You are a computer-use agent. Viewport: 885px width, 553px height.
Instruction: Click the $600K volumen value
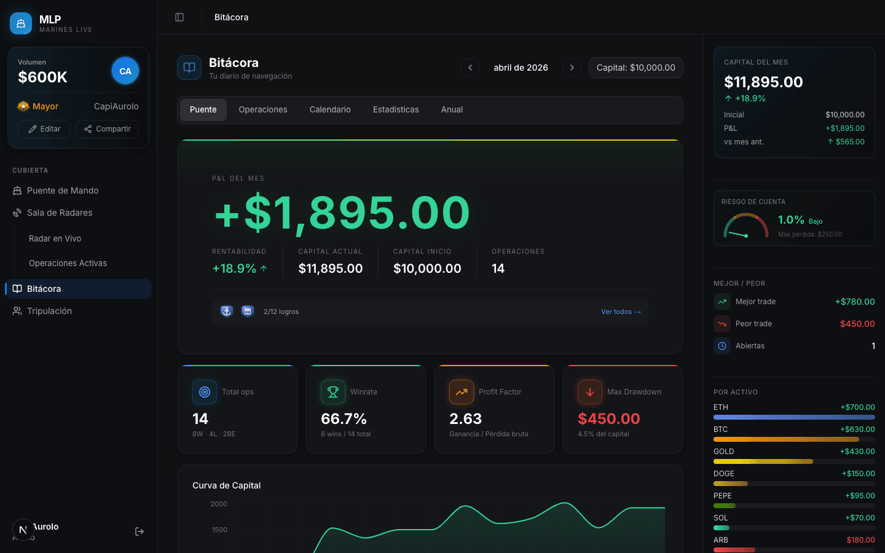point(42,77)
